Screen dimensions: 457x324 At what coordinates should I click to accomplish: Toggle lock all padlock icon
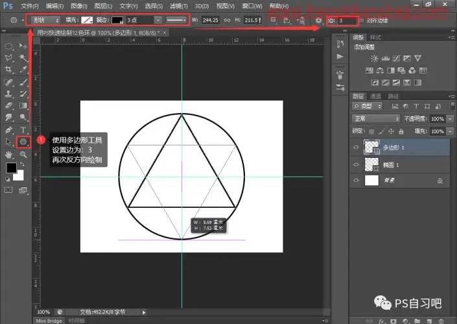[401, 132]
